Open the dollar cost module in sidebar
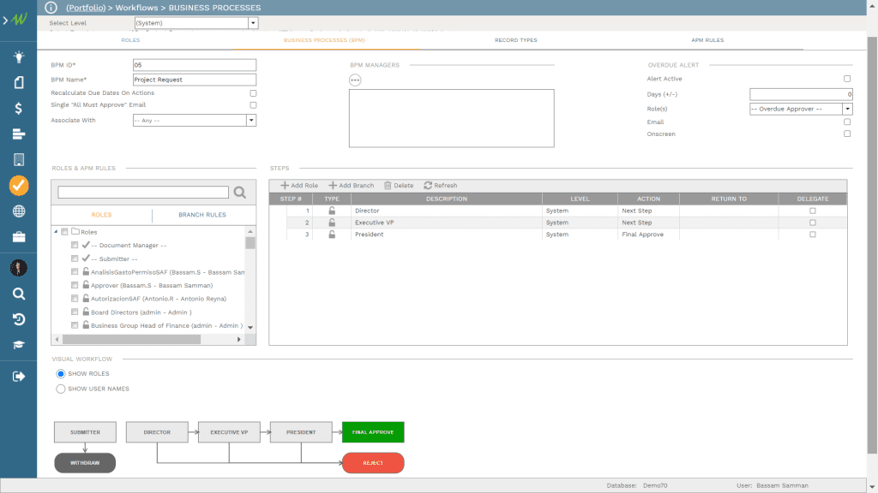This screenshot has height=493, width=878. 19,109
